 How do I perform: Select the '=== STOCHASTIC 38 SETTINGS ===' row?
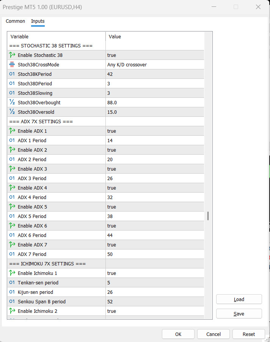(x=106, y=45)
